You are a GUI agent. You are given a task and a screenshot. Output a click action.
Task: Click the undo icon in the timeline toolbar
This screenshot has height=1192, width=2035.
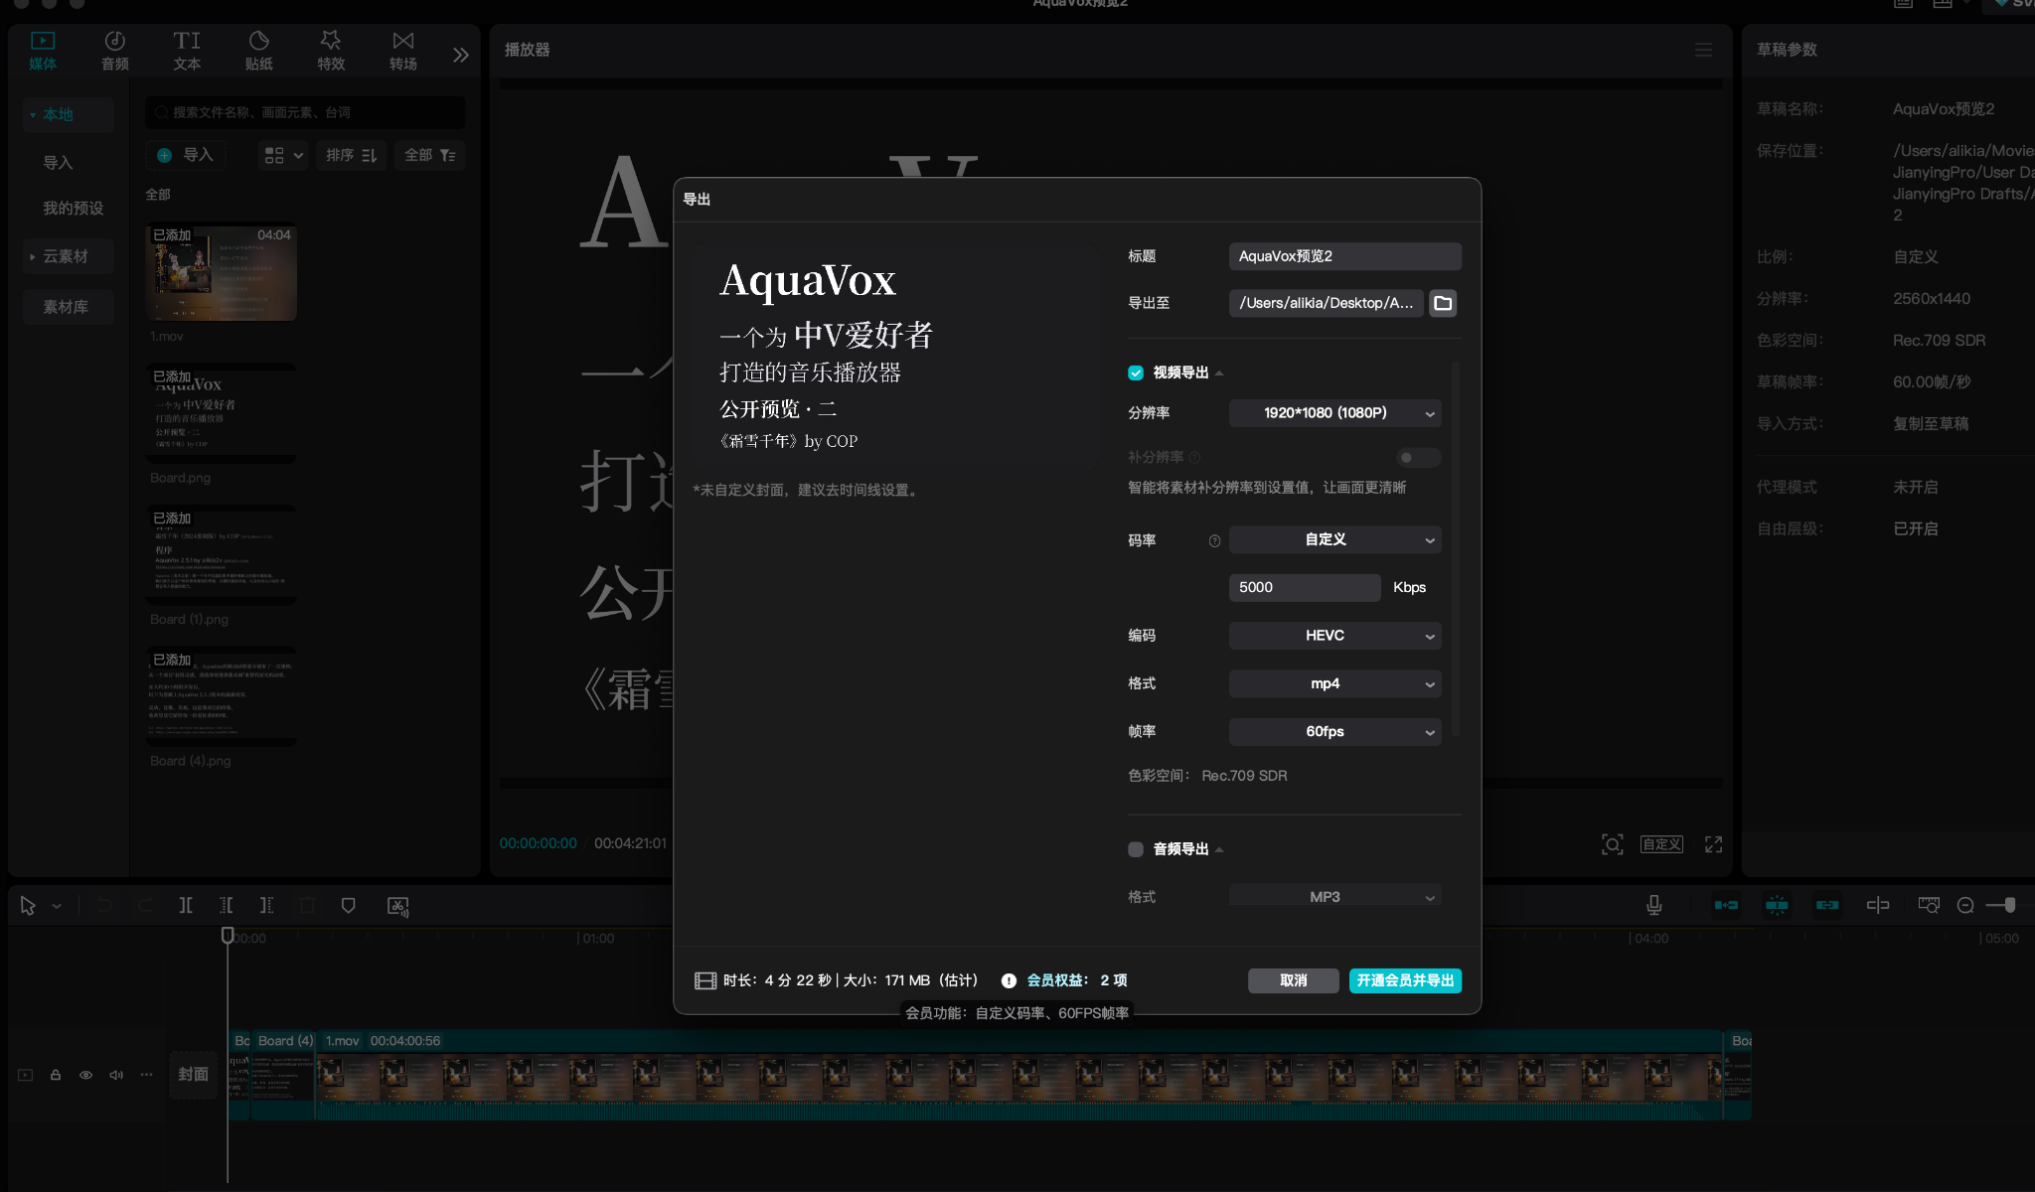pyautogui.click(x=102, y=905)
